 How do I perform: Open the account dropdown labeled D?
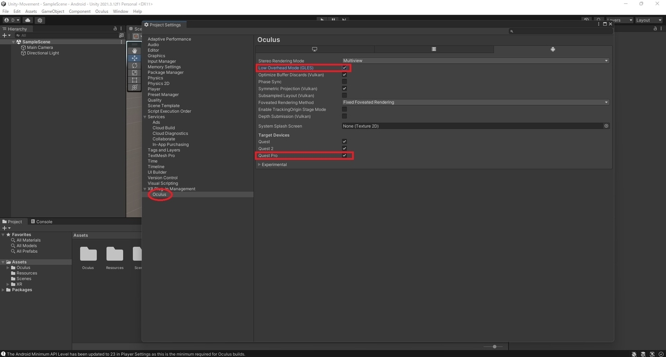point(11,20)
